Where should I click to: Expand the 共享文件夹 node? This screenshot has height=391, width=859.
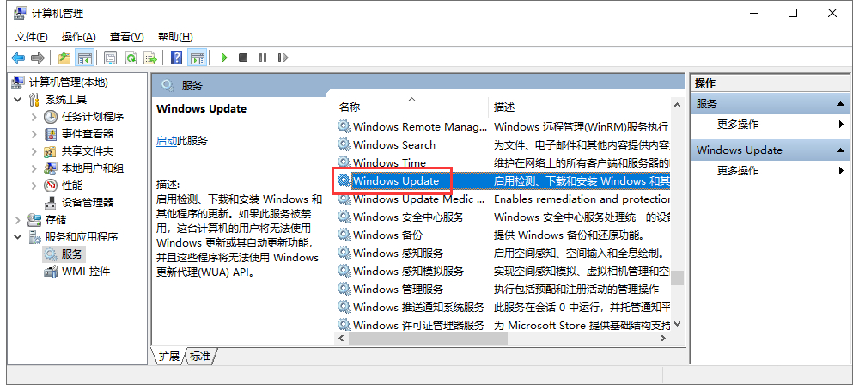pos(34,151)
